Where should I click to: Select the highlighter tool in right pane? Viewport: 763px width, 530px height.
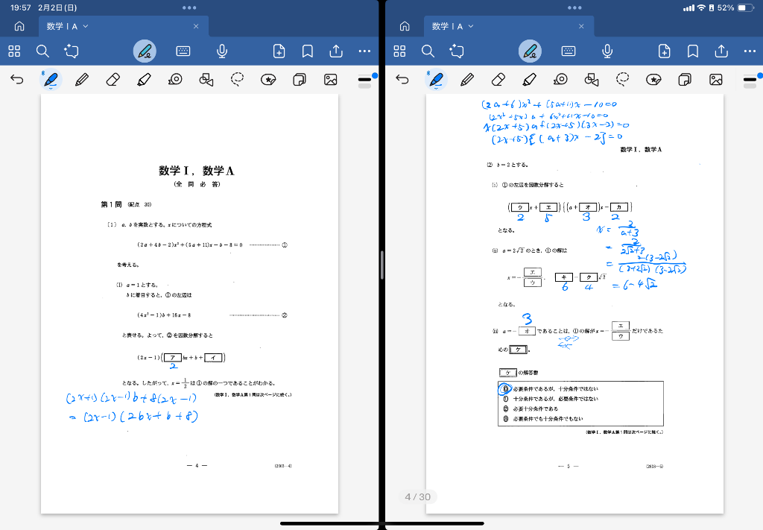click(x=530, y=79)
